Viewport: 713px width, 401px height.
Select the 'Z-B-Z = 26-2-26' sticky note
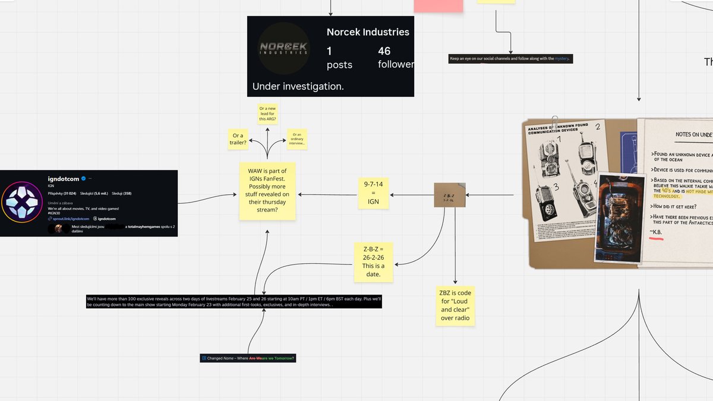374,261
